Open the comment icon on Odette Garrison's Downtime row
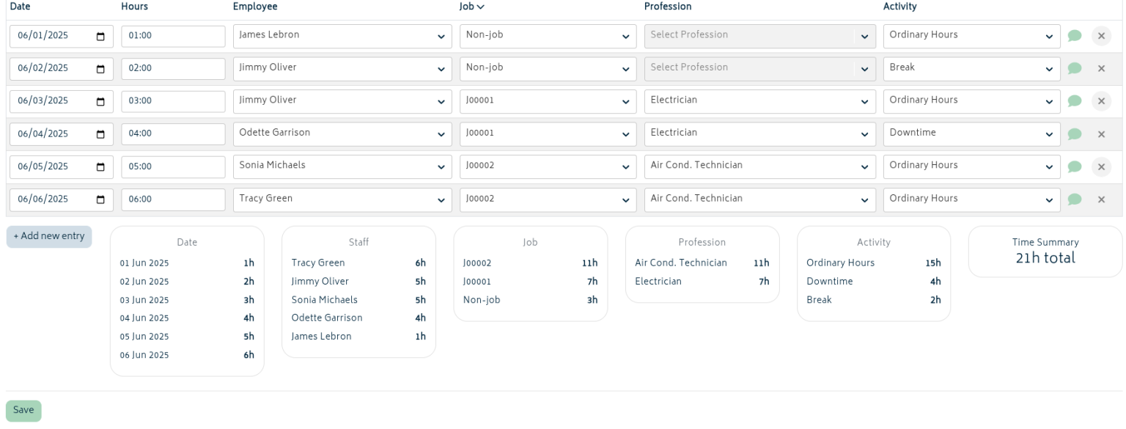Image resolution: width=1126 pixels, height=429 pixels. (x=1075, y=133)
